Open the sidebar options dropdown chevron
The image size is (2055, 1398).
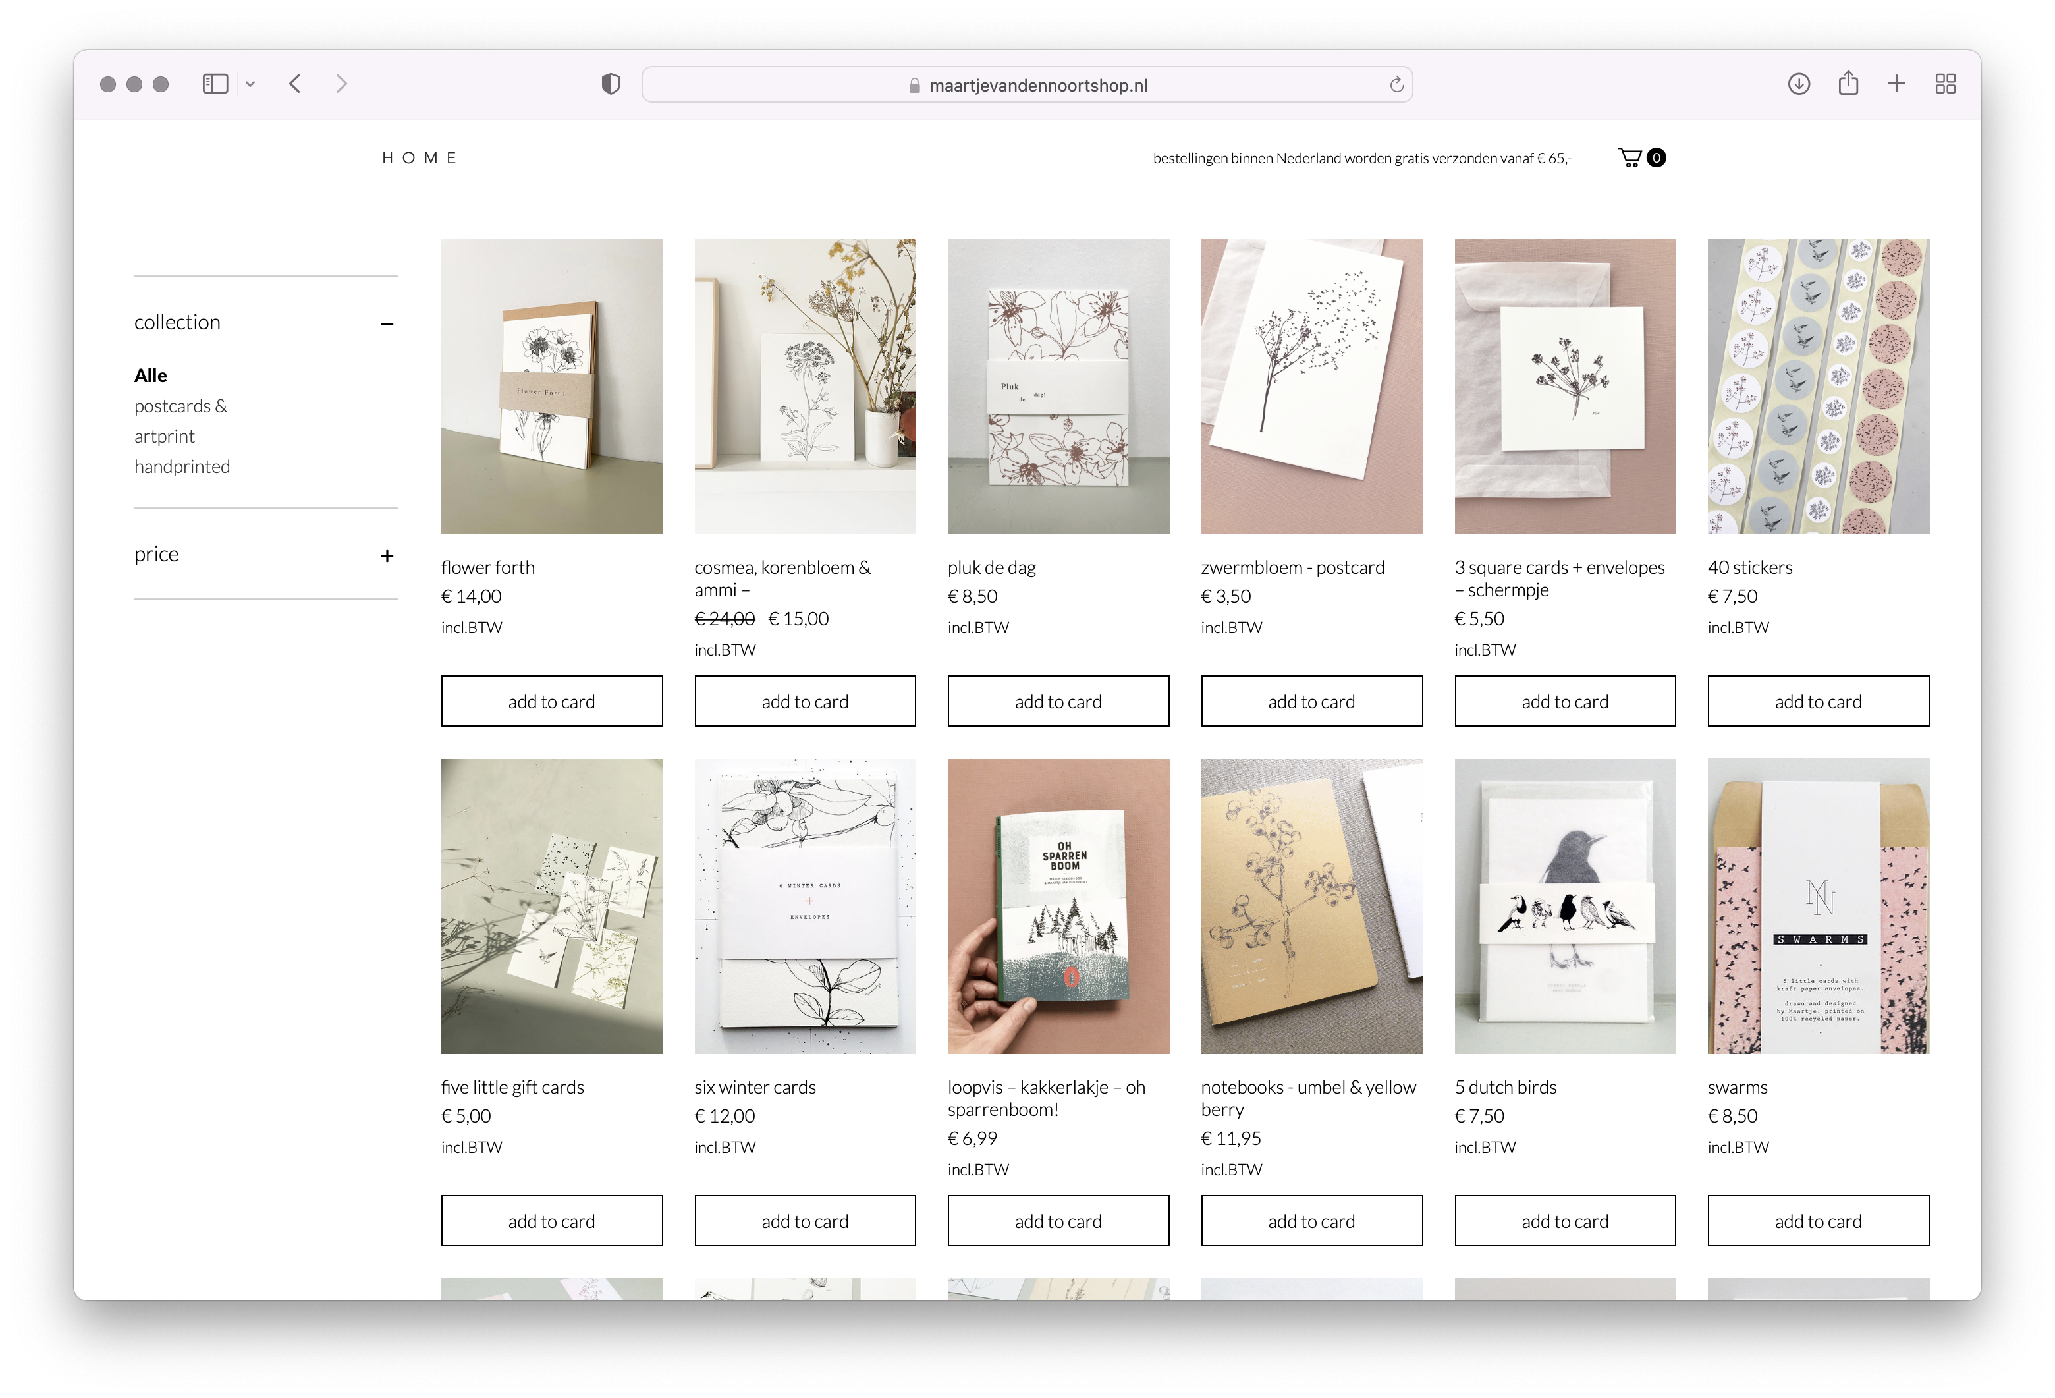(x=250, y=84)
